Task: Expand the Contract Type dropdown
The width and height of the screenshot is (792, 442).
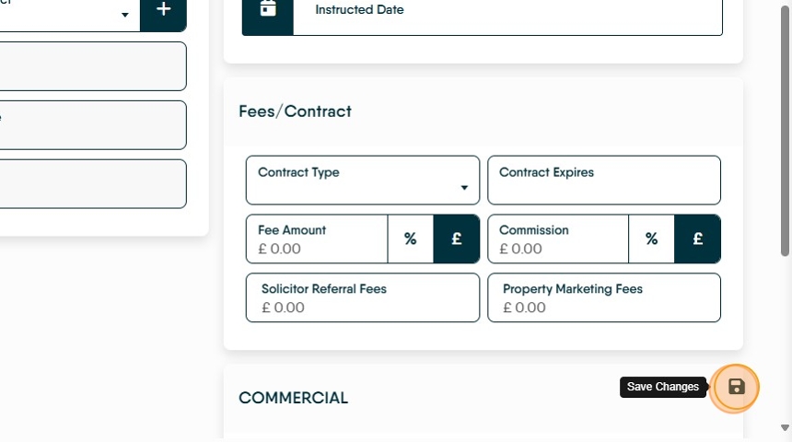Action: 363,180
